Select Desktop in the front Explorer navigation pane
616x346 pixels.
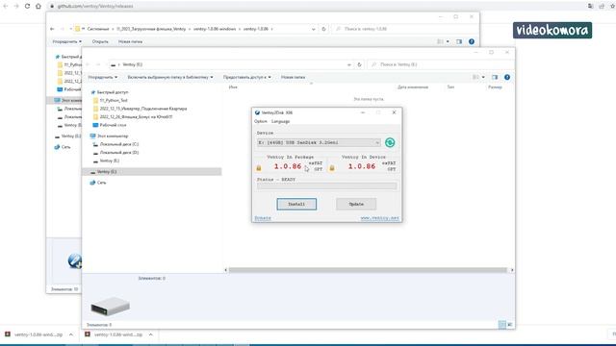113,125
